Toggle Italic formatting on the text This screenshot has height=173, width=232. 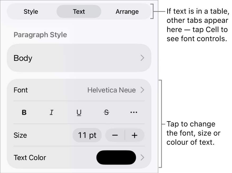click(52, 112)
